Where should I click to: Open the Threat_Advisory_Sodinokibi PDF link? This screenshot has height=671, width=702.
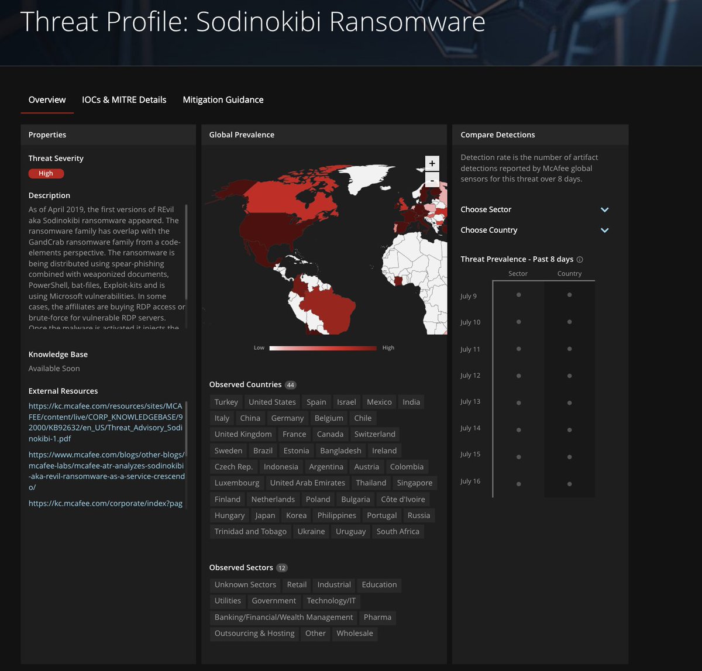(x=106, y=422)
